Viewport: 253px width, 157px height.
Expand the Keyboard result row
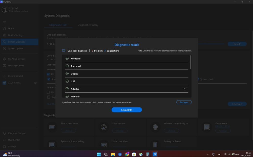tap(127, 59)
